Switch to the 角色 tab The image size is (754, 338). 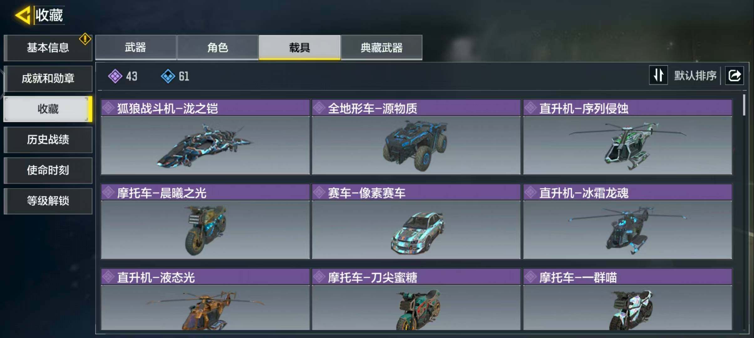(218, 47)
